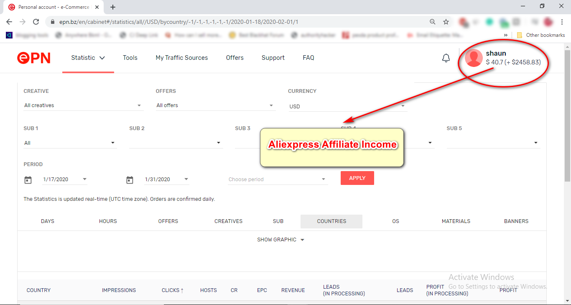Screen dimensions: 571x305
Task: Click the shaun user avatar
Action: tap(474, 58)
